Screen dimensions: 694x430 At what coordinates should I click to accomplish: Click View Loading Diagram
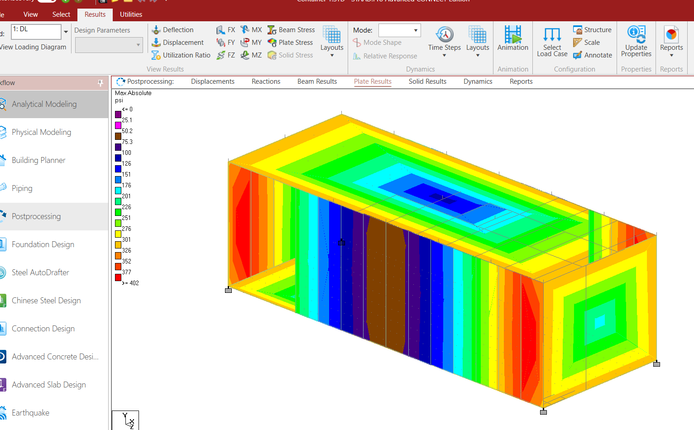[33, 47]
